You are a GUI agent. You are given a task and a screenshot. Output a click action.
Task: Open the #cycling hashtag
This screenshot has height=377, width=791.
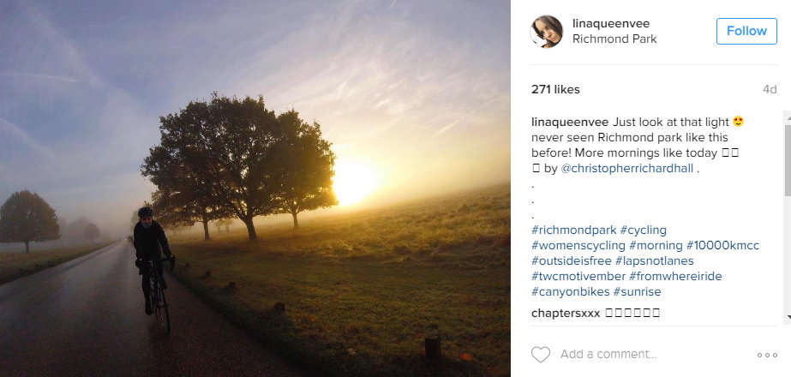point(643,230)
